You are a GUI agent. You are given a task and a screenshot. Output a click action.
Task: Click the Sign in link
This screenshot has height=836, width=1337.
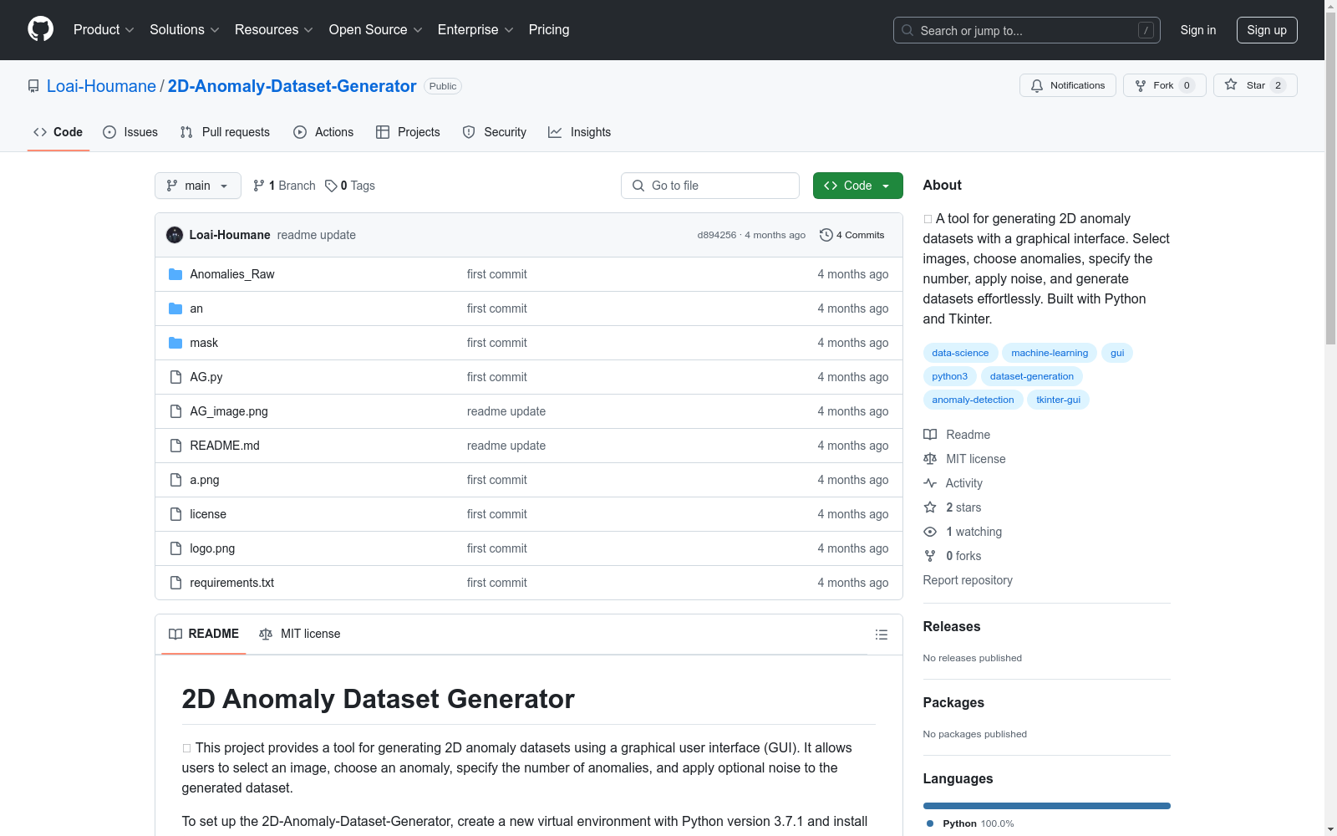click(1198, 30)
